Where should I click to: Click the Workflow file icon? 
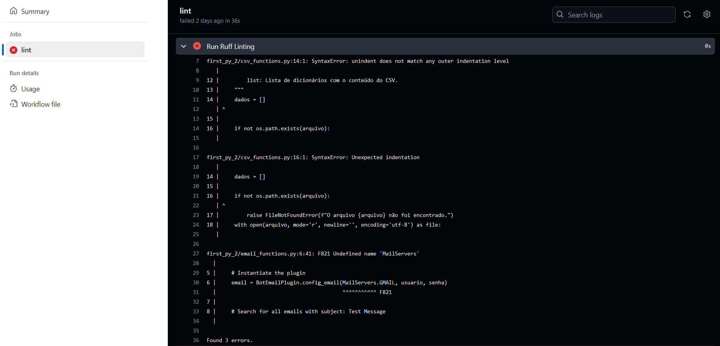point(13,104)
